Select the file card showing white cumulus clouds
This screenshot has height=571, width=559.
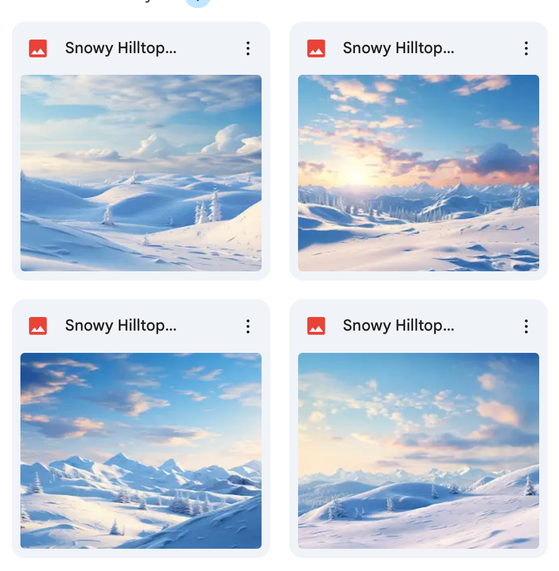pos(140,151)
